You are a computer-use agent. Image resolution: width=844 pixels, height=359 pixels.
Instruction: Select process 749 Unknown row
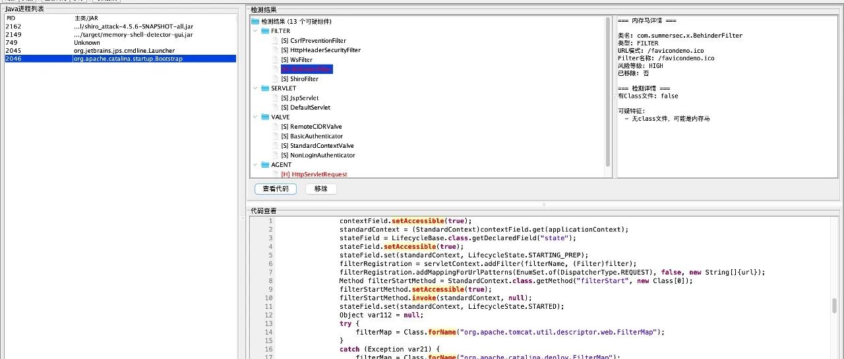120,42
